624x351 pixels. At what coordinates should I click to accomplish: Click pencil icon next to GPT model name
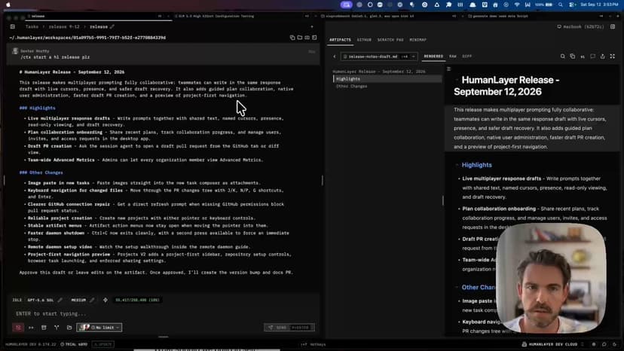coord(60,300)
